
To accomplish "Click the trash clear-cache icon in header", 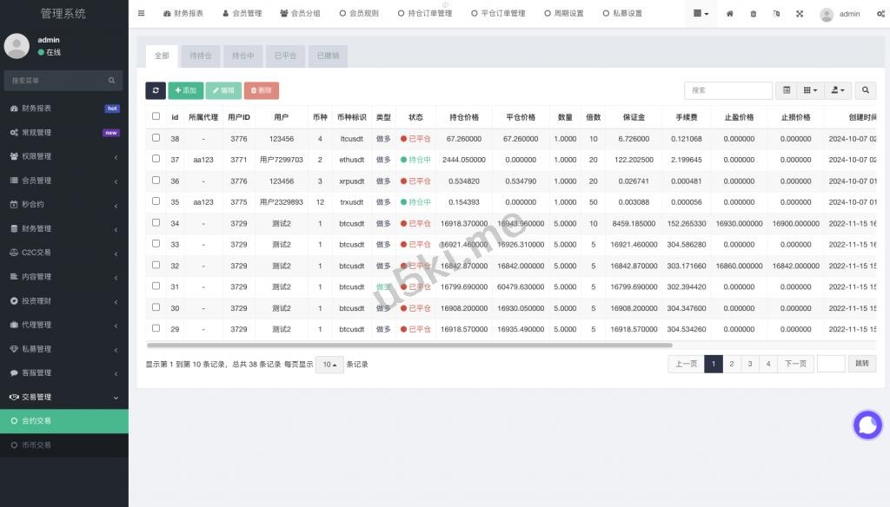I will [753, 14].
